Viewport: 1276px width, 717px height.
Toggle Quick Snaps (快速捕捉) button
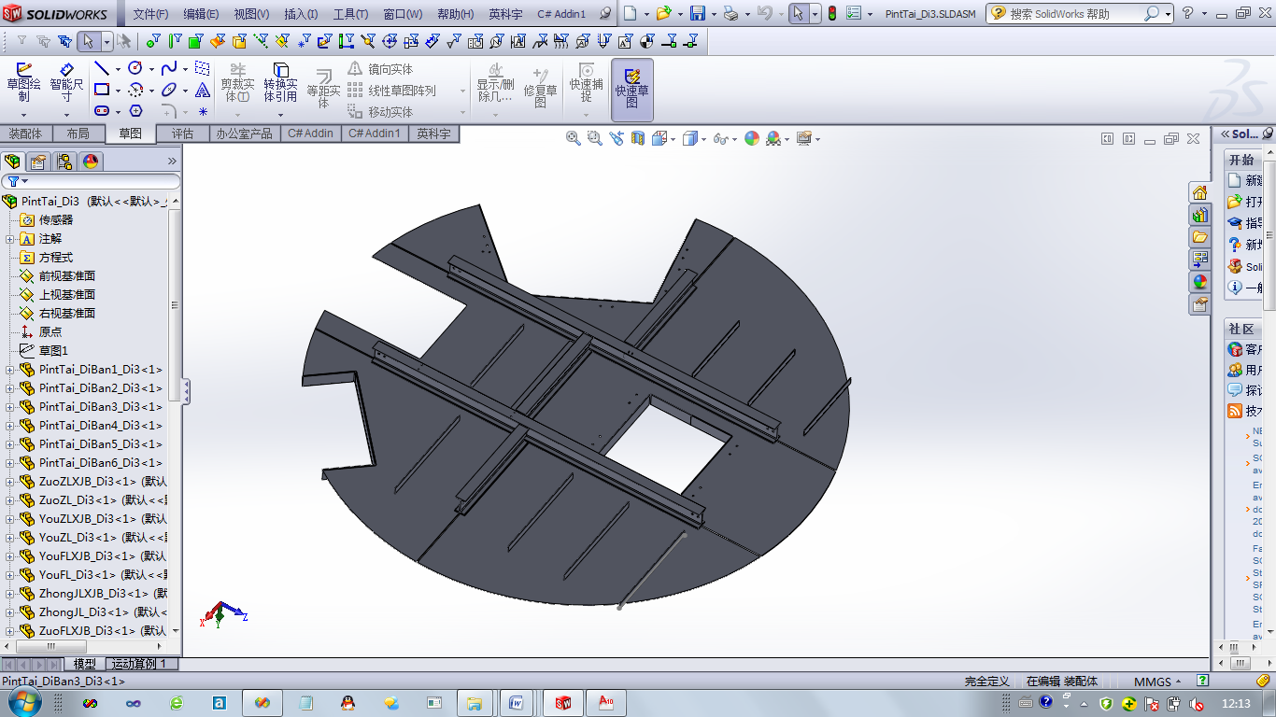pyautogui.click(x=587, y=82)
